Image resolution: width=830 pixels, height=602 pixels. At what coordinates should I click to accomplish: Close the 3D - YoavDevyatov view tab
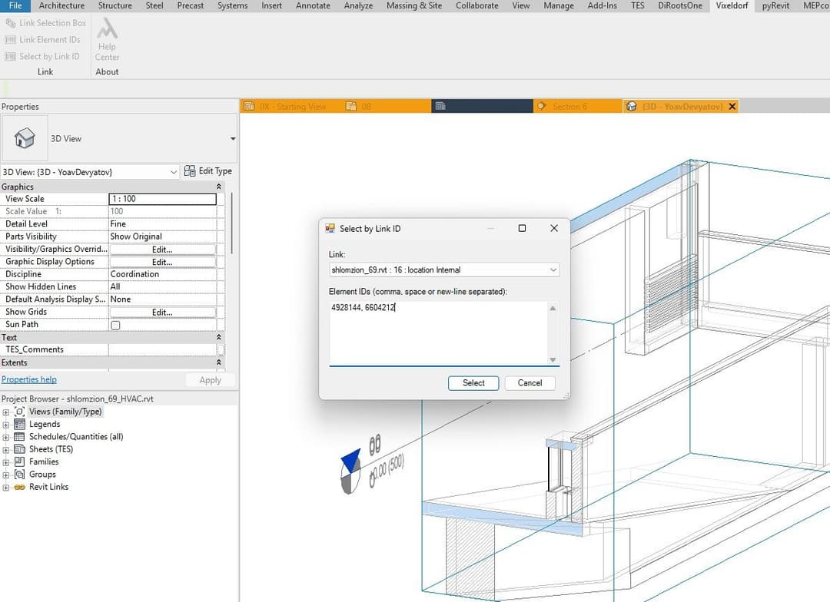point(732,106)
